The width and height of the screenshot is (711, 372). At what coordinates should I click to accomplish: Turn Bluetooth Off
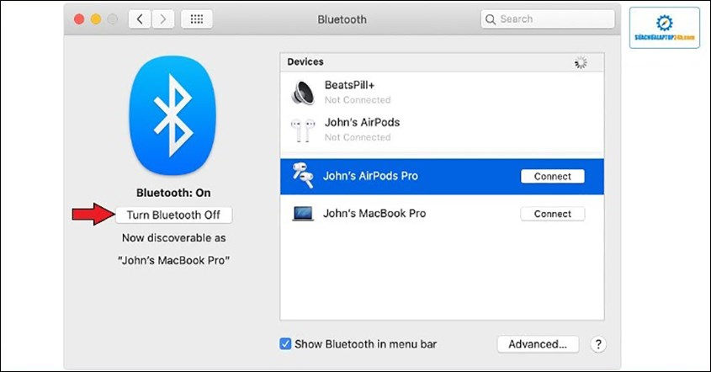[x=173, y=215]
